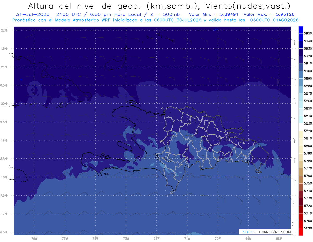
Task: Click the 5820 color scale label
Action: click(308, 131)
